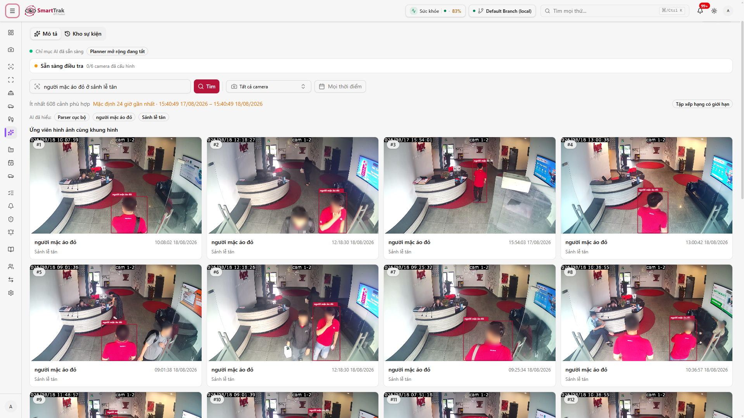Open result thumbnail #8 at 10:36:55
Viewport: 744px width, 418px height.
[647, 313]
